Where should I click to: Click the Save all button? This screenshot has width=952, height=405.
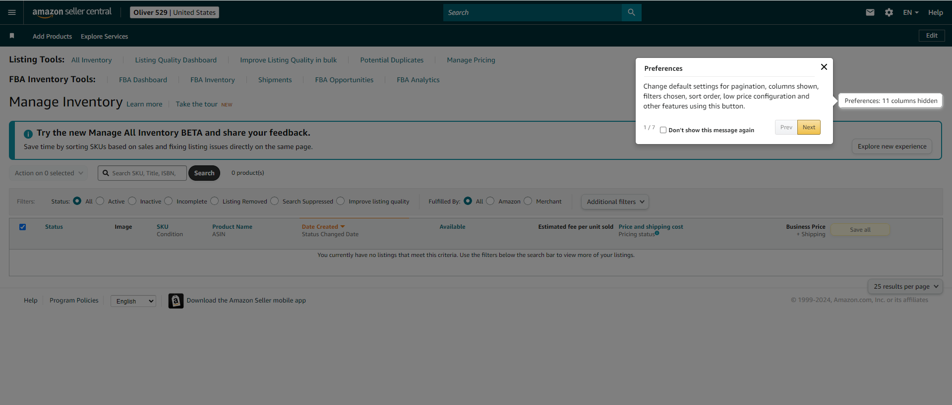(860, 230)
